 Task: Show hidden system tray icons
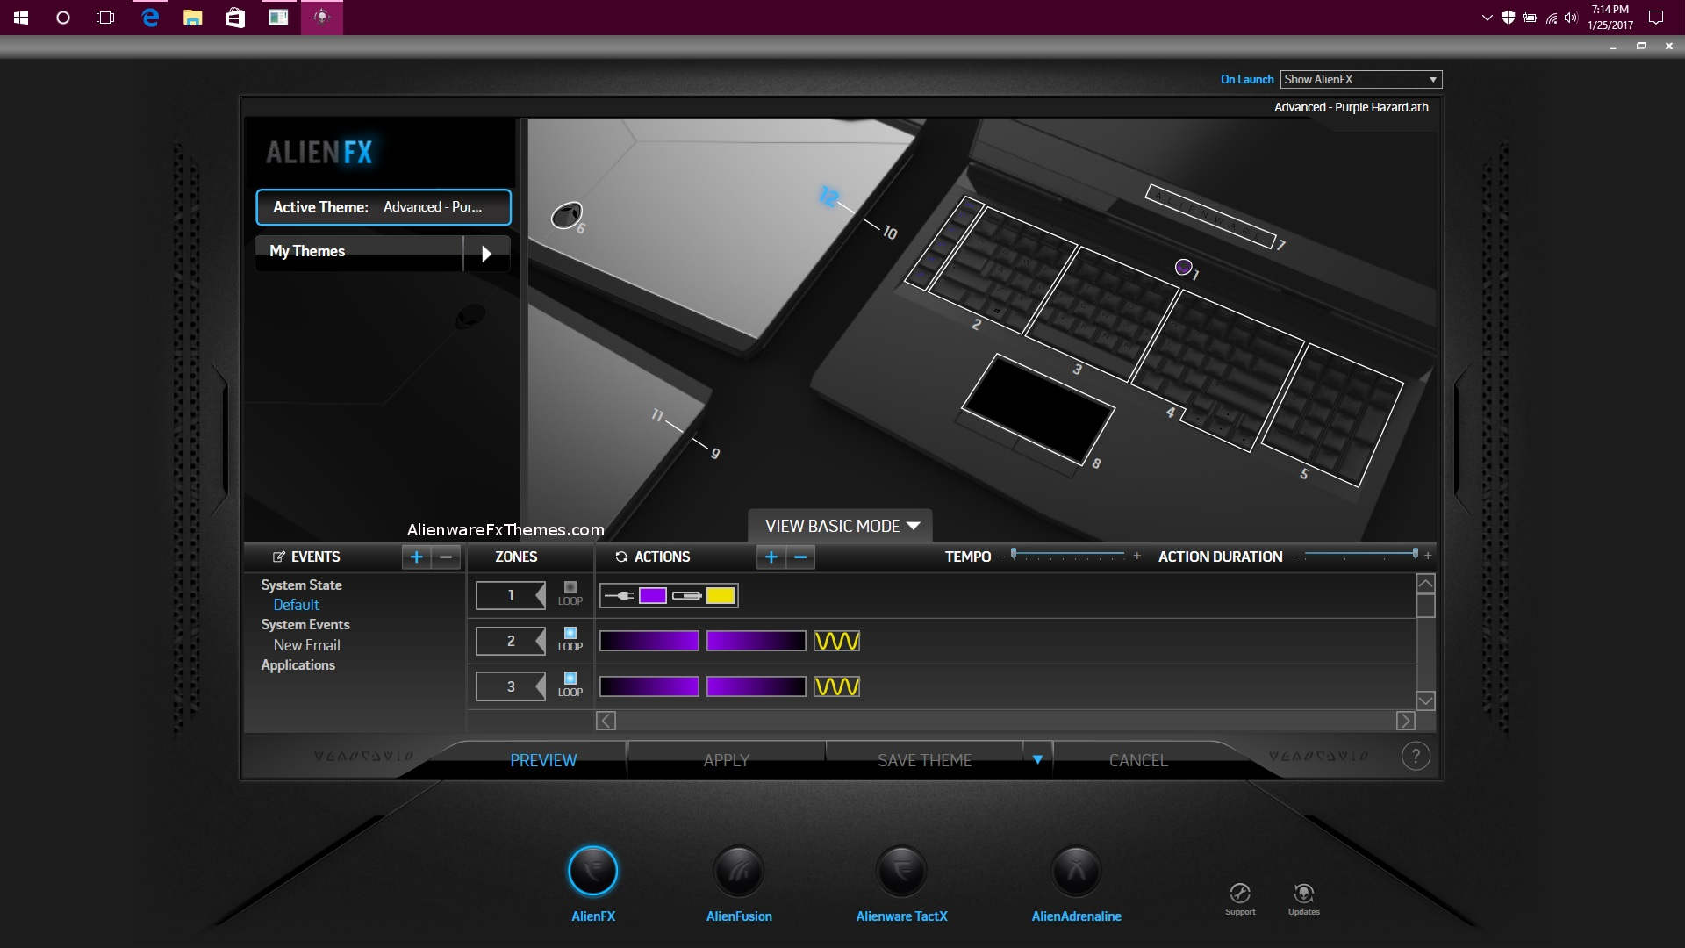point(1487,18)
